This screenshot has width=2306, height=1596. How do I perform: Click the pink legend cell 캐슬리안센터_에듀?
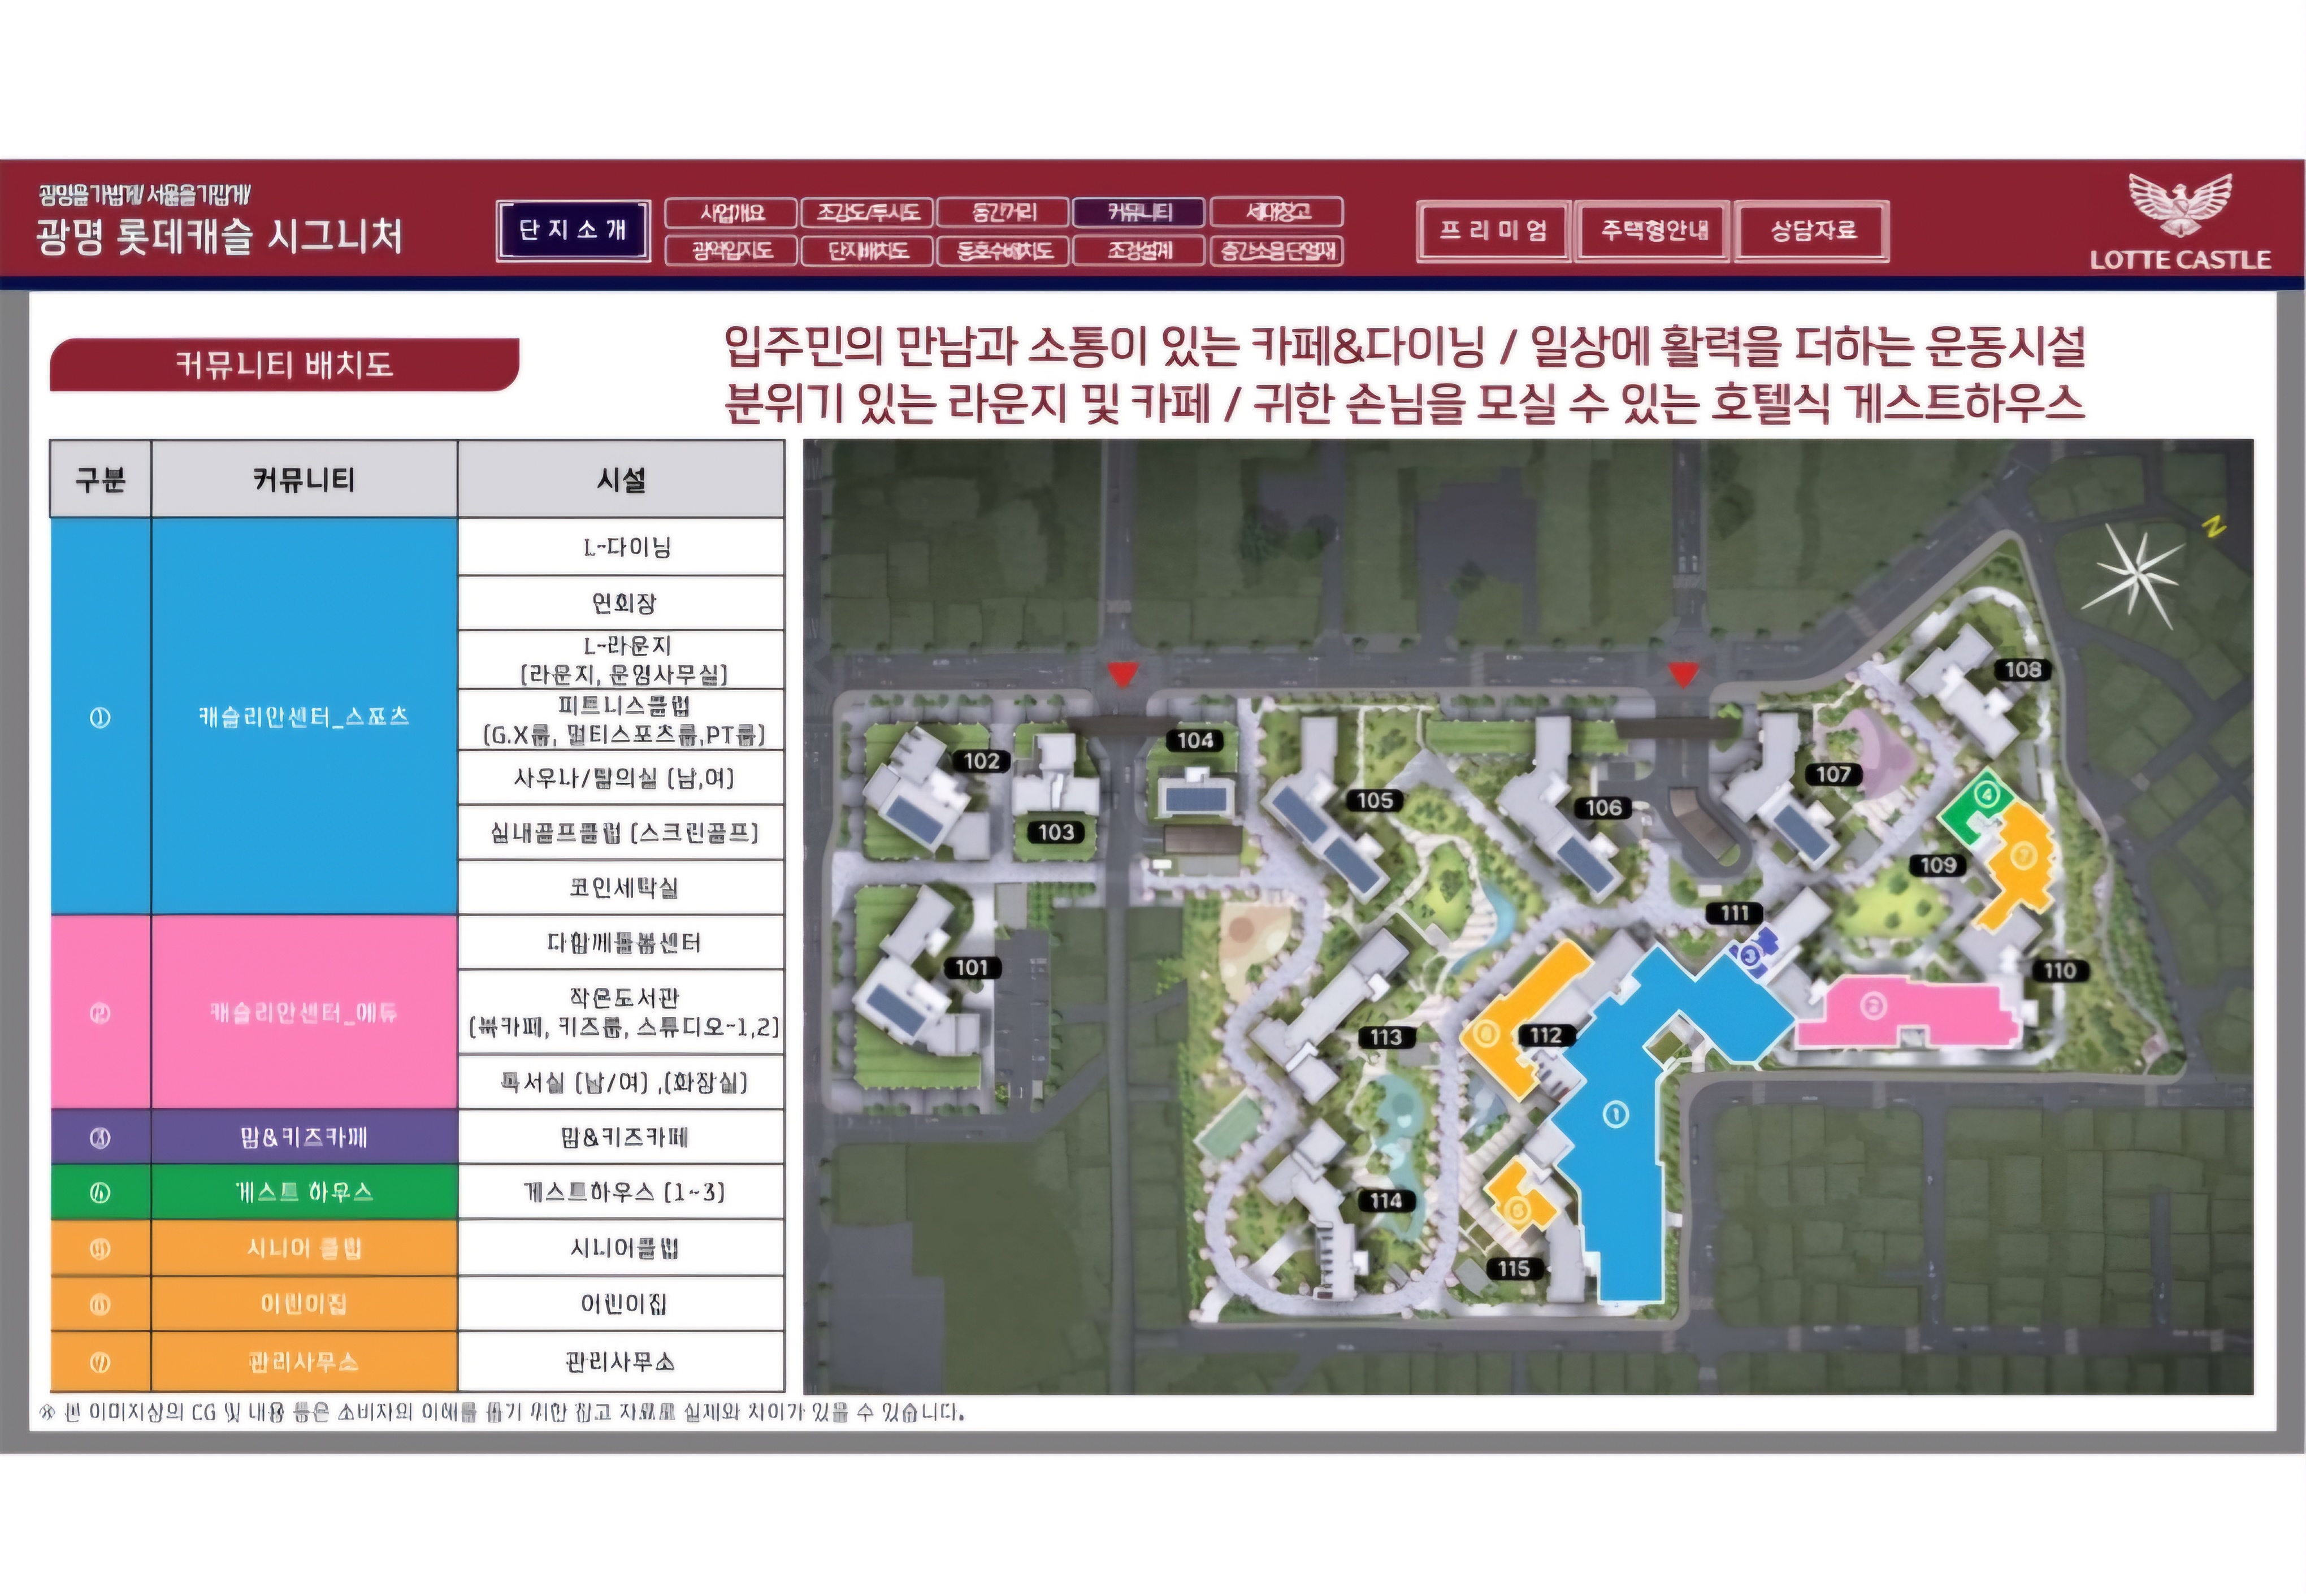[x=304, y=1012]
